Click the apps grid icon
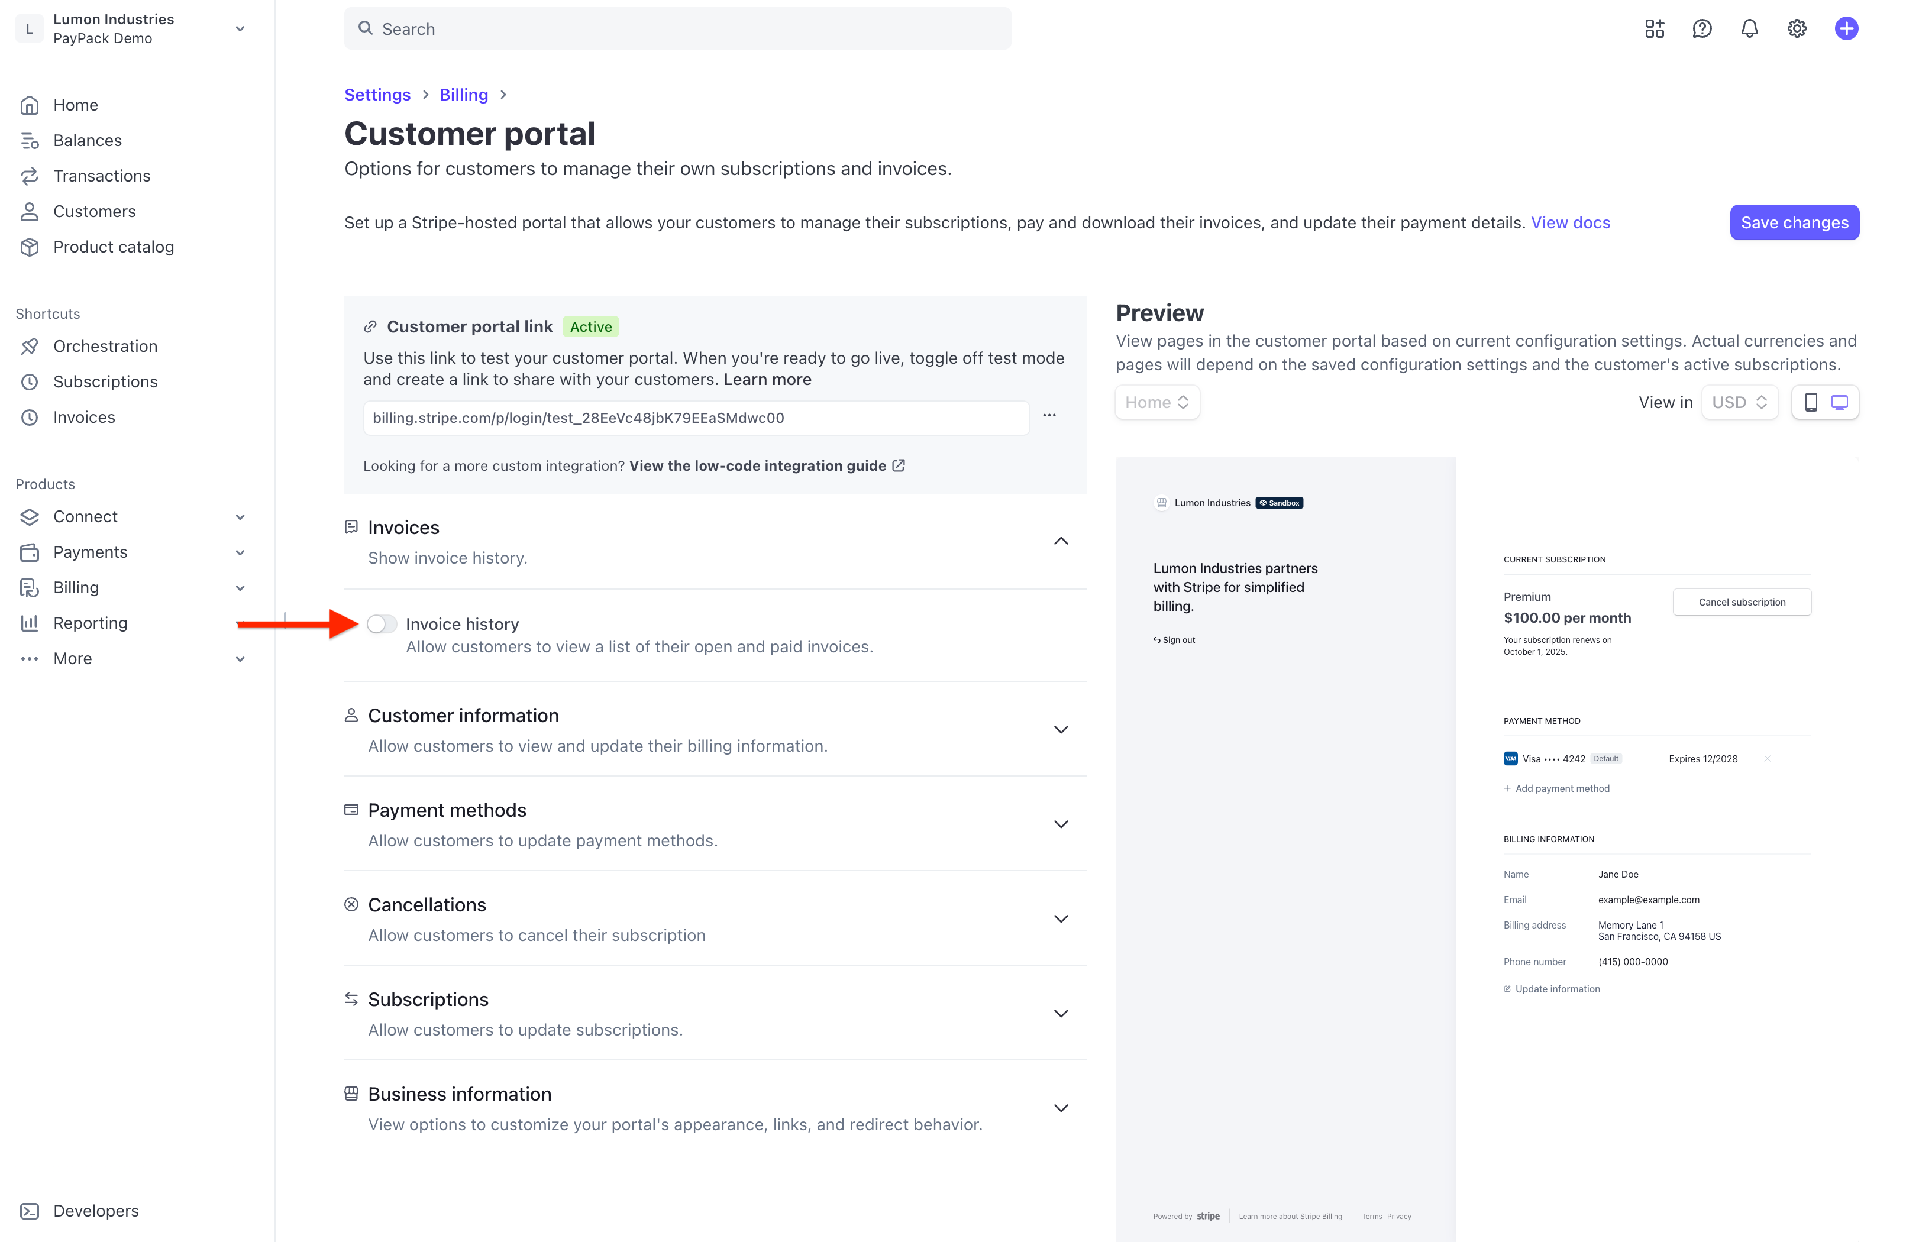This screenshot has width=1919, height=1242. (x=1655, y=28)
